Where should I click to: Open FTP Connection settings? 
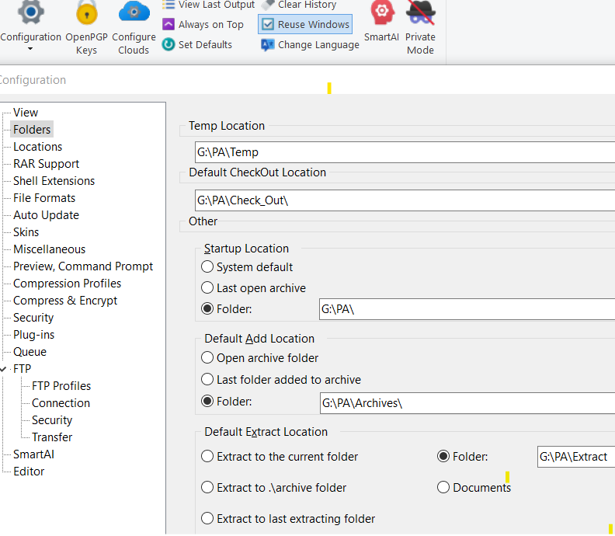click(61, 403)
